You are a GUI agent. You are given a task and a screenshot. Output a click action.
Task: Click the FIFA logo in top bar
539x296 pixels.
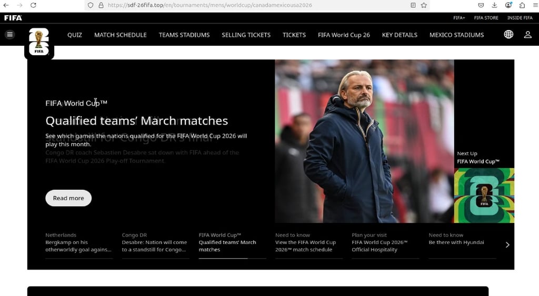coord(13,18)
